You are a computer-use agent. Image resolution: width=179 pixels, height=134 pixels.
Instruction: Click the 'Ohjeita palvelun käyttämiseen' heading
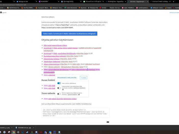click(57, 40)
